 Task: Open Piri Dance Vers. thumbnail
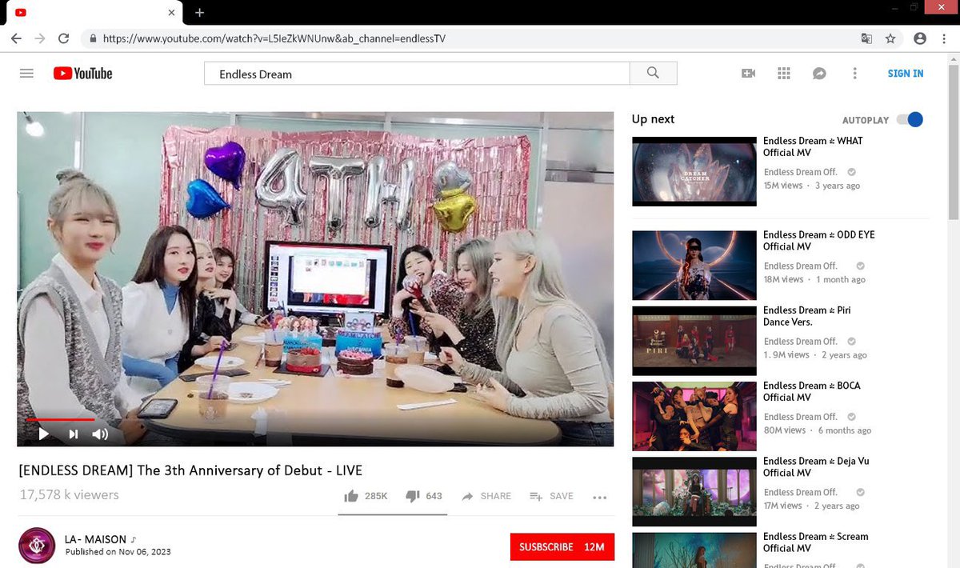(694, 341)
